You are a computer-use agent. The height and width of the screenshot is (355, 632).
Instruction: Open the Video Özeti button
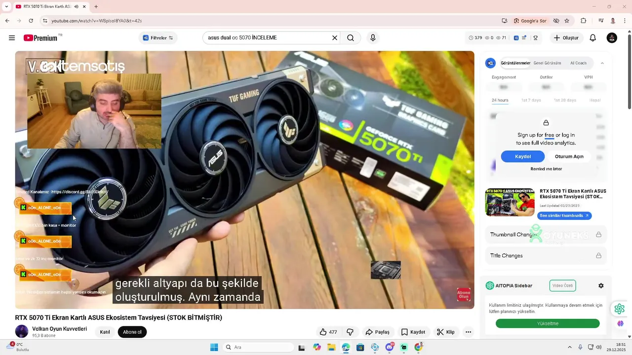click(562, 285)
